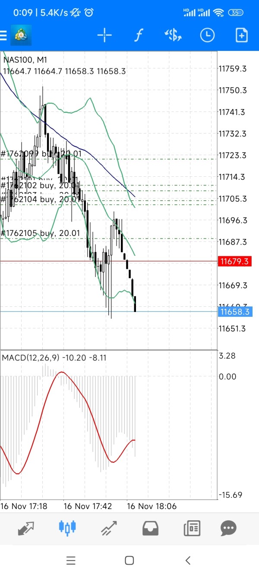This screenshot has width=259, height=576.
Task: Tap the blue 11658.3 current price label
Action: pos(235,312)
